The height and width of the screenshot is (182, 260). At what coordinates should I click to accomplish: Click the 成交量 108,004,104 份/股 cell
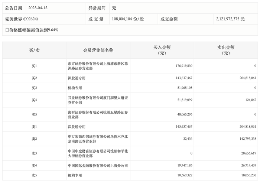tap(128, 19)
